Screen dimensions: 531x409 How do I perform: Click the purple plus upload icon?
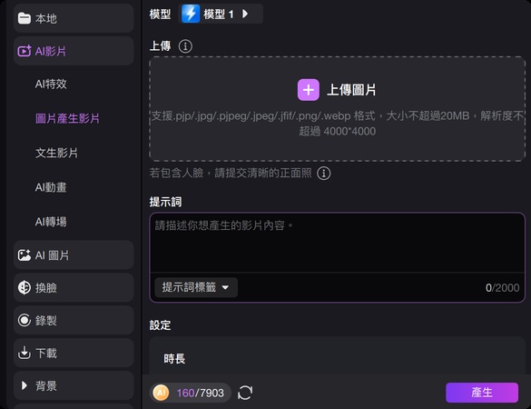309,90
